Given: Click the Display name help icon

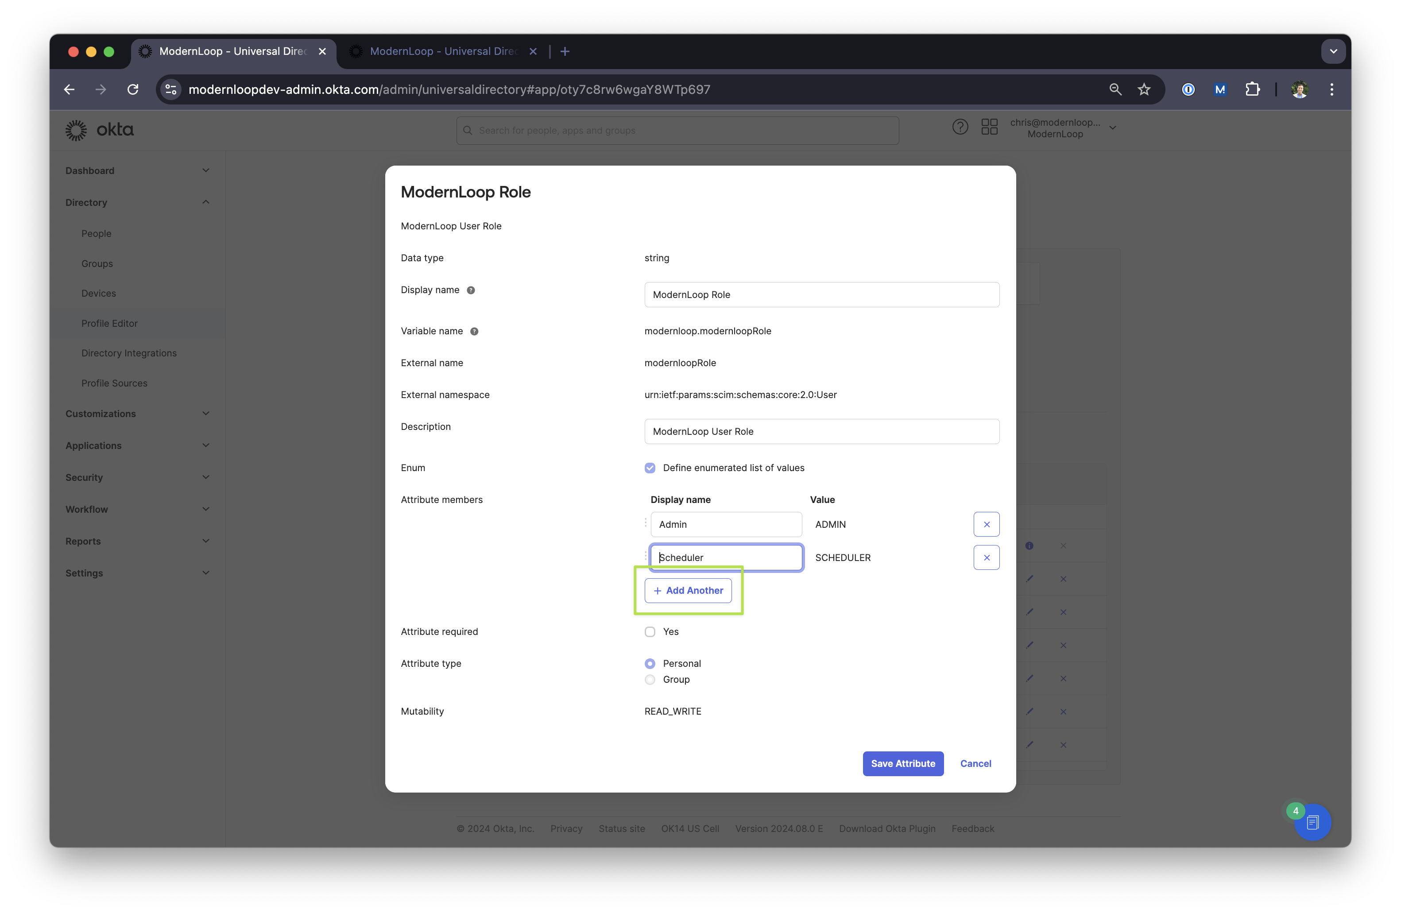Looking at the screenshot, I should pos(471,290).
